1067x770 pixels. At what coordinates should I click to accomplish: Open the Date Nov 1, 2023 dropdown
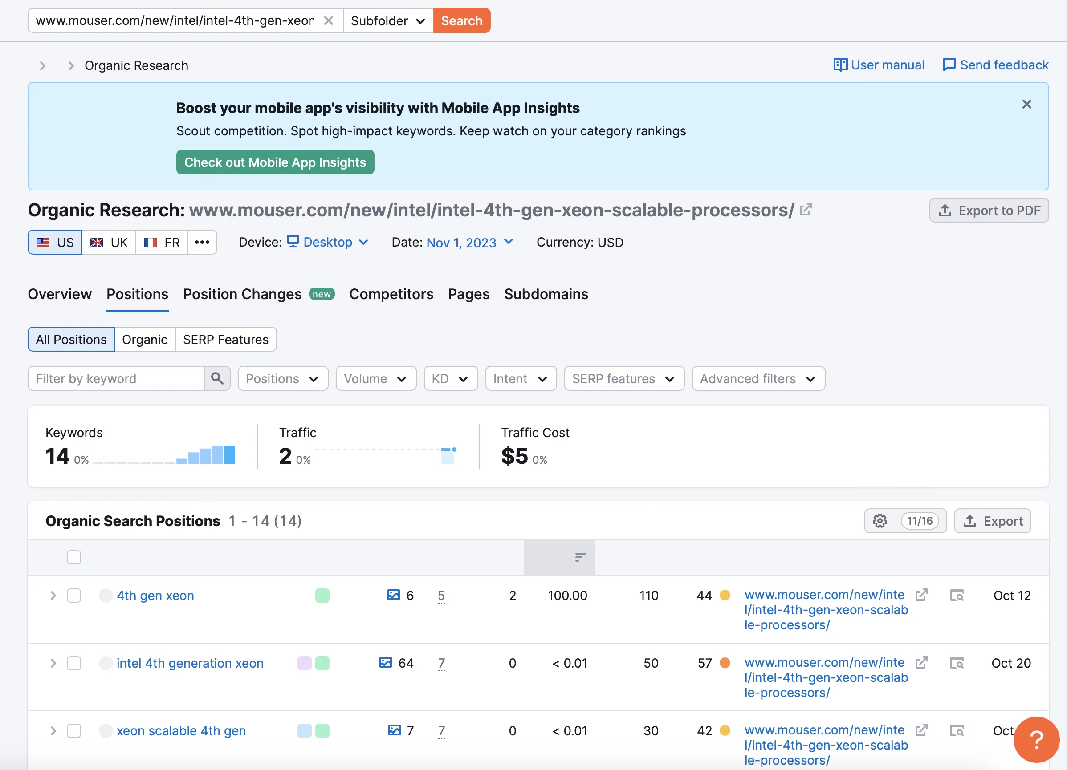469,243
